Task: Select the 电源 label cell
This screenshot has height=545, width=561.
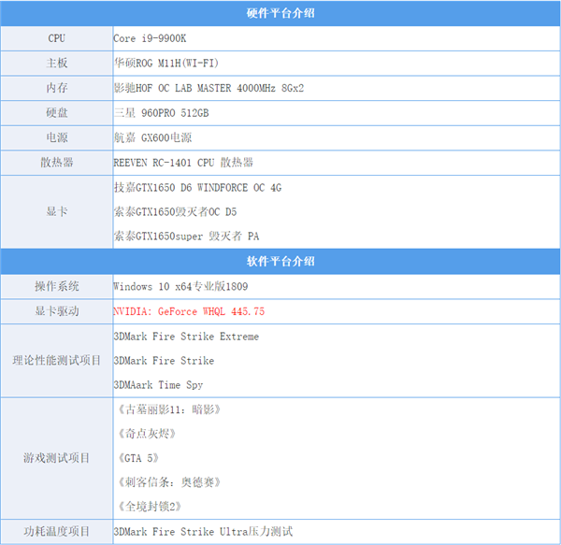Action: [x=56, y=137]
